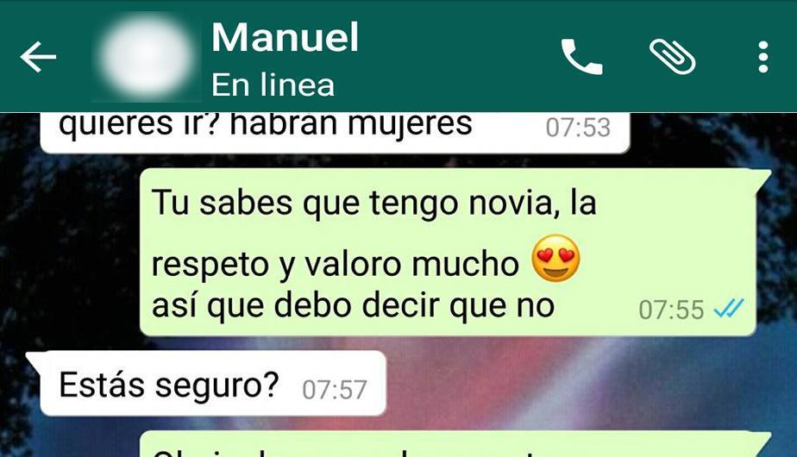This screenshot has height=457, width=797.
Task: Tap the "así que debo decir que no" line
Action: 353,306
